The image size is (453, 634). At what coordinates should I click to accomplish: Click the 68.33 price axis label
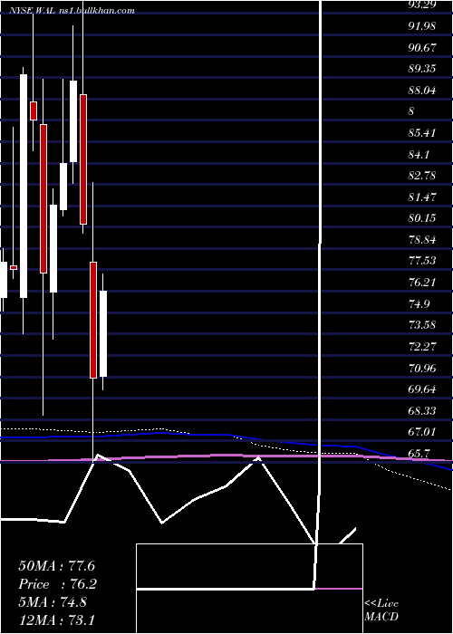[422, 410]
